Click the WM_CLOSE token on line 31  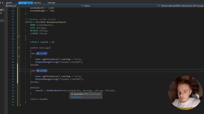42,71
